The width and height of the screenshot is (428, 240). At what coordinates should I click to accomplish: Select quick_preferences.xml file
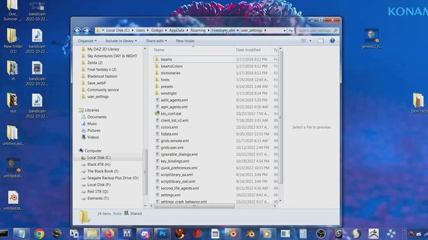(179, 168)
